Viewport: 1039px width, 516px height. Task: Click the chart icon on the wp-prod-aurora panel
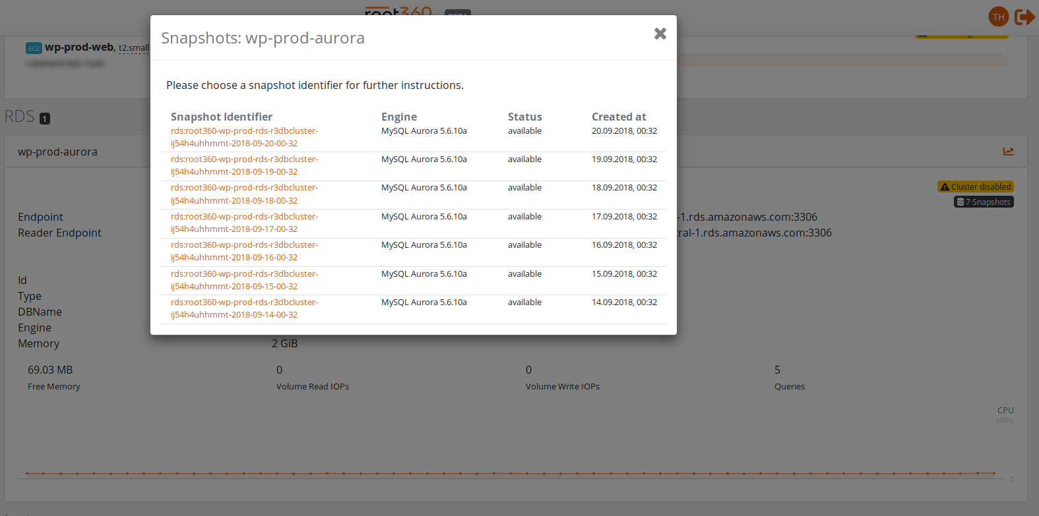click(x=1009, y=152)
